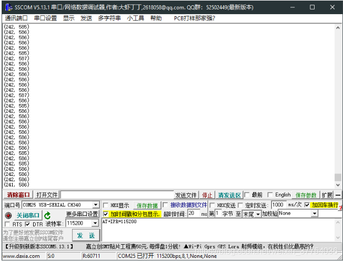Click the 更多串口设置 button

(x=82, y=214)
